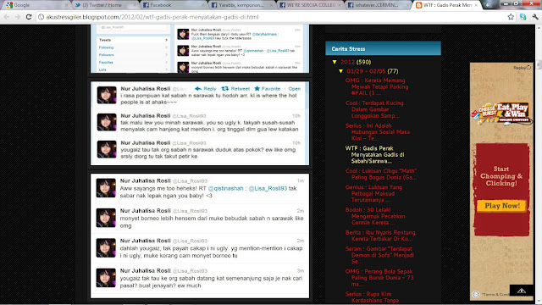
Task: Click avatar beside 'Aww sayangs me too' tweet
Action: point(106,188)
